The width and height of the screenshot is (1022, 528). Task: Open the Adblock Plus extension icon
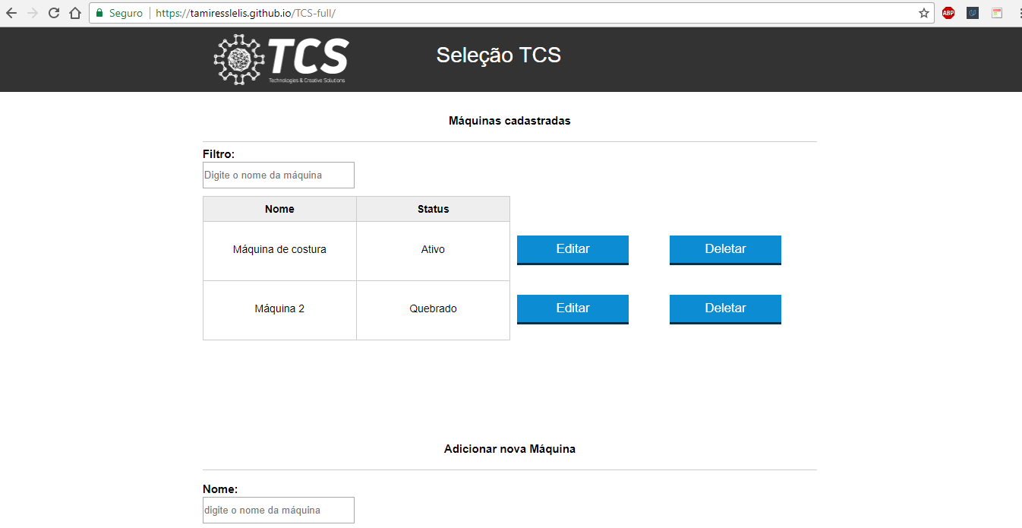click(948, 13)
